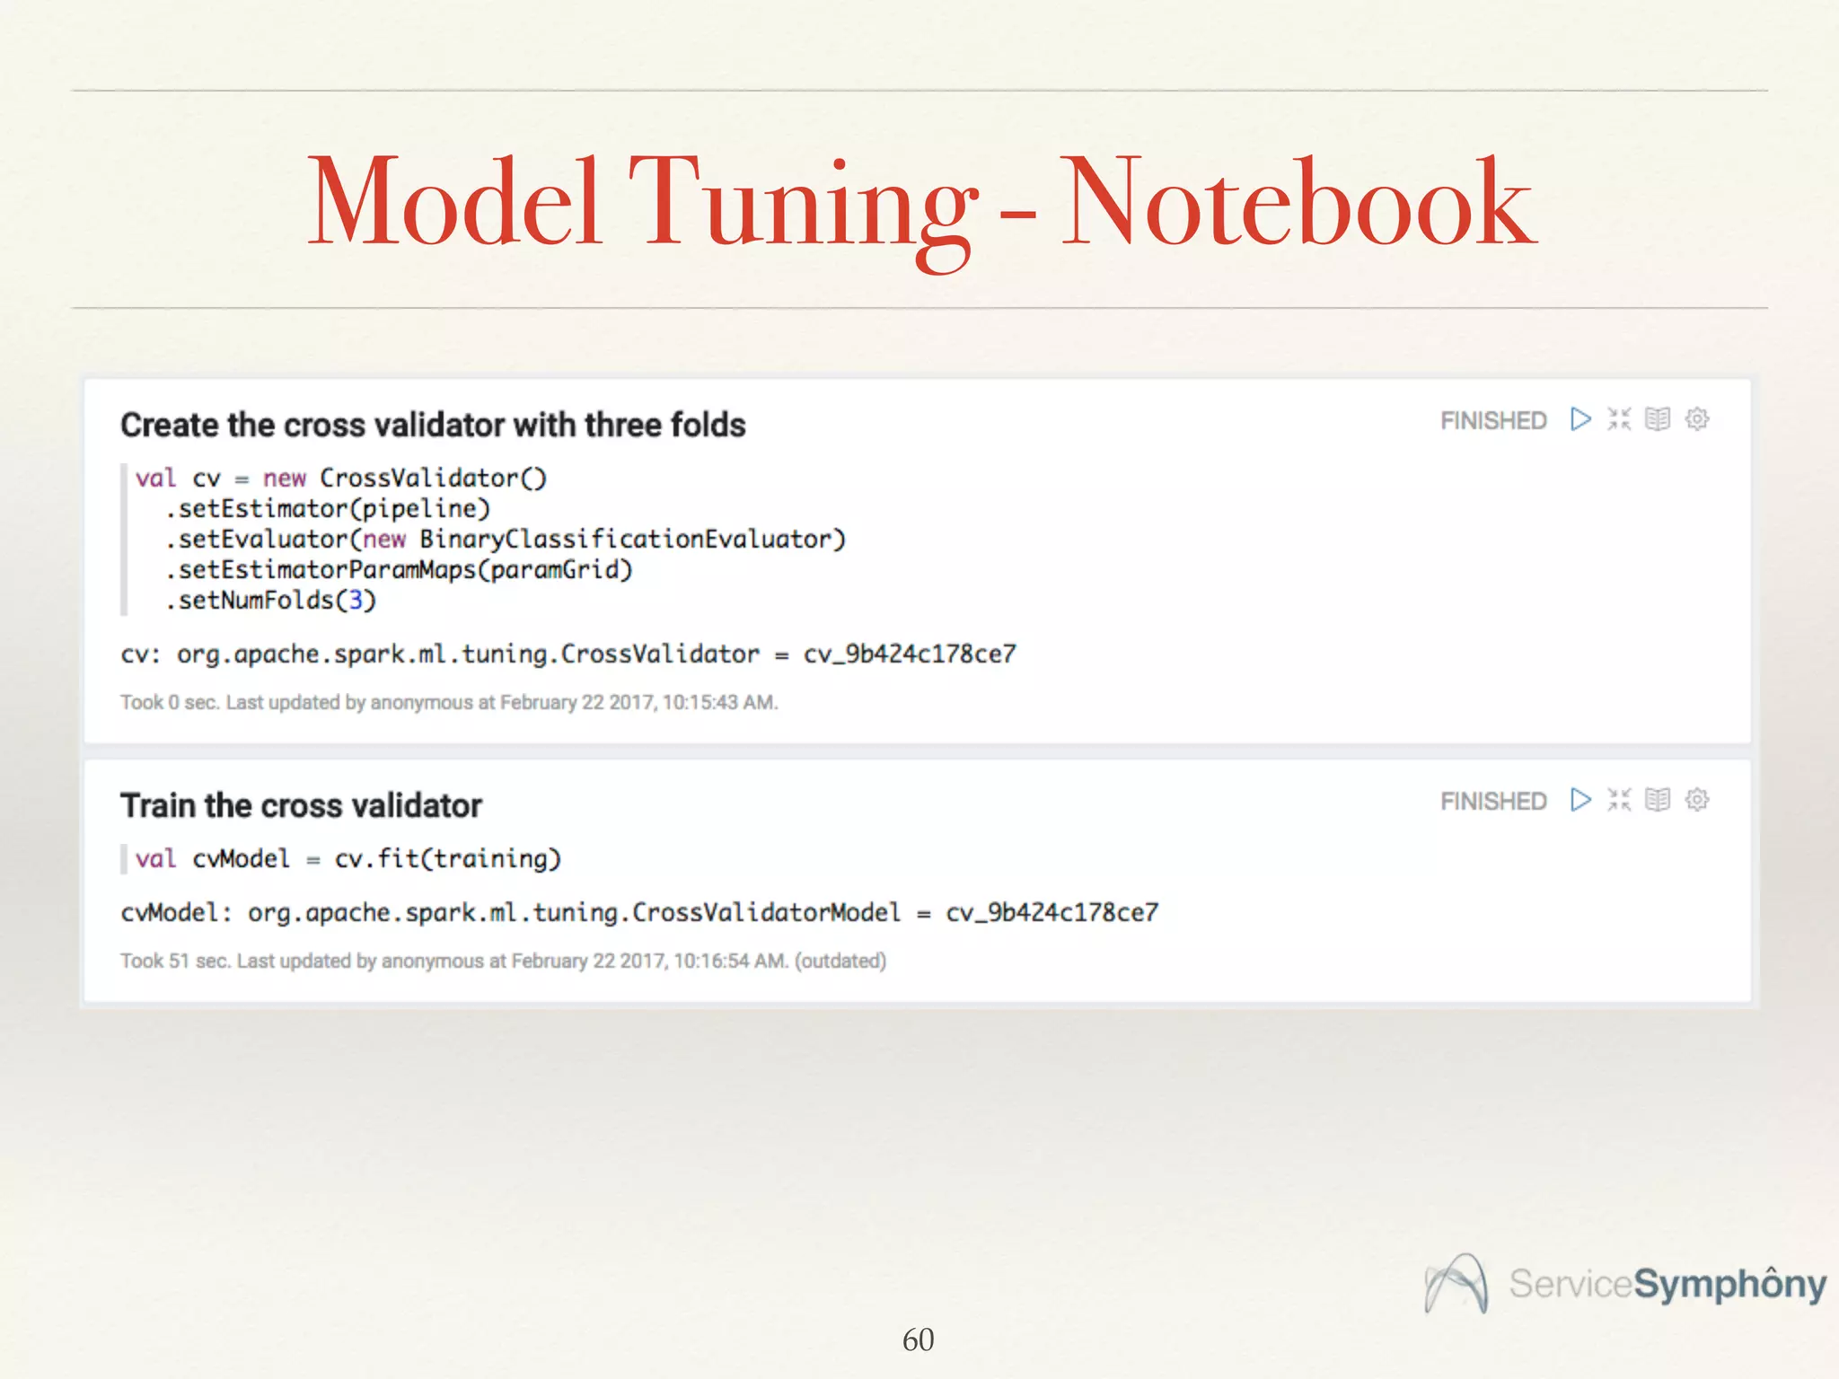Select title 'Create the cross validator with three folds'
This screenshot has width=1839, height=1379.
point(433,425)
